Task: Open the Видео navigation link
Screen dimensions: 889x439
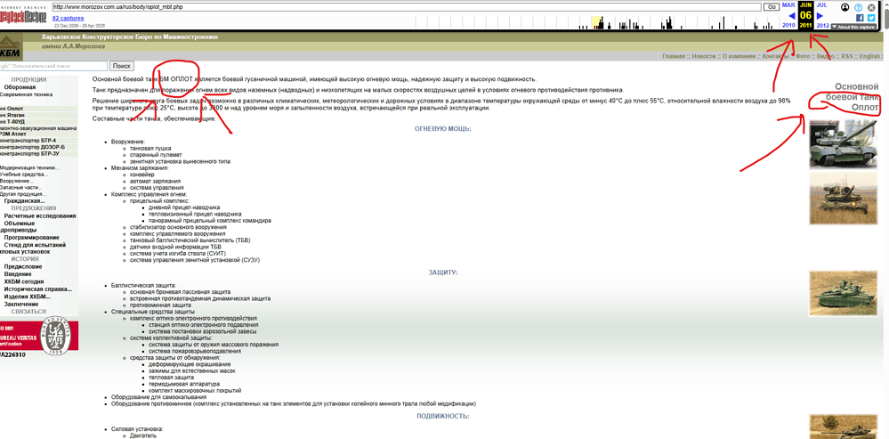Action: tap(826, 56)
